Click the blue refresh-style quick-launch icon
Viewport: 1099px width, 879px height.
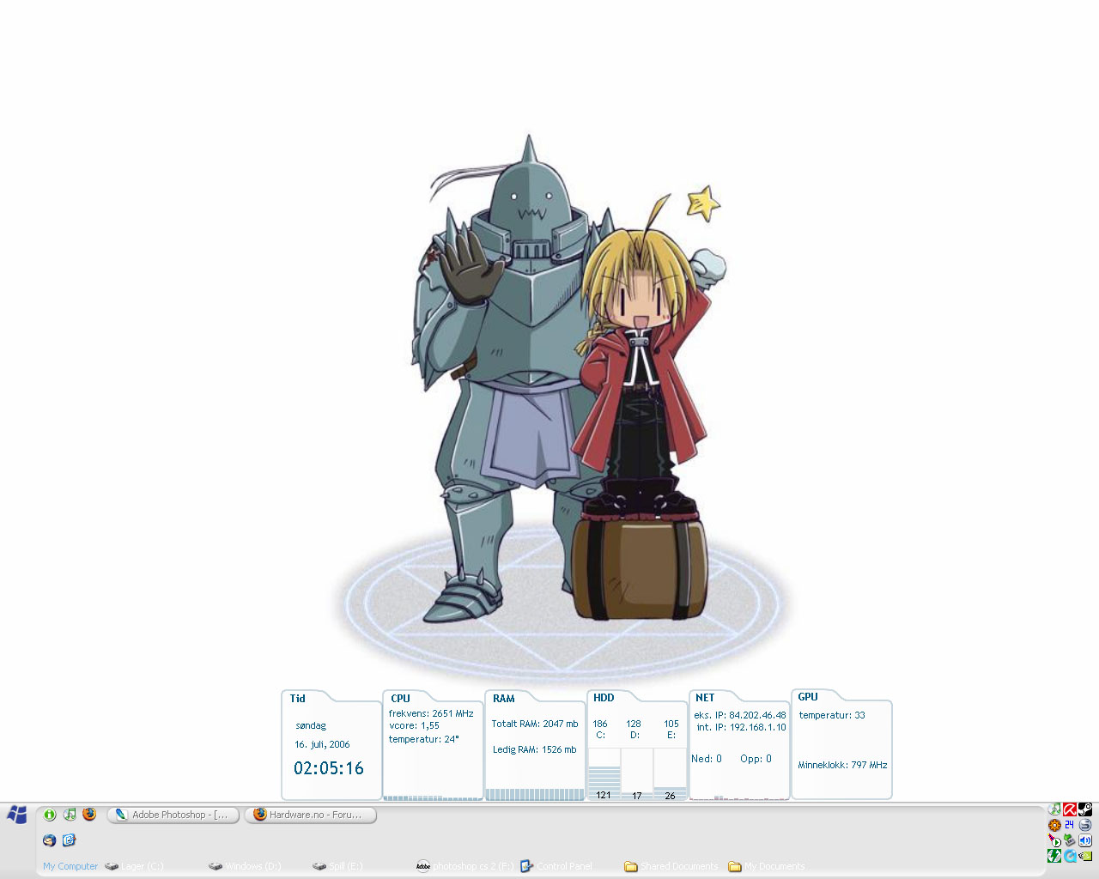(x=70, y=840)
